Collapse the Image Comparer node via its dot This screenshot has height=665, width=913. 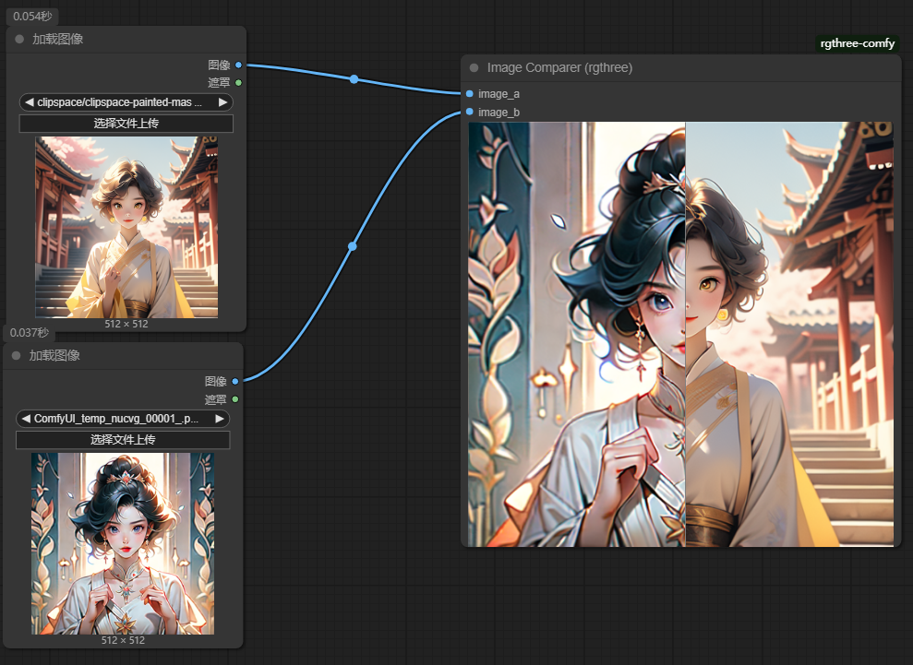coord(475,67)
